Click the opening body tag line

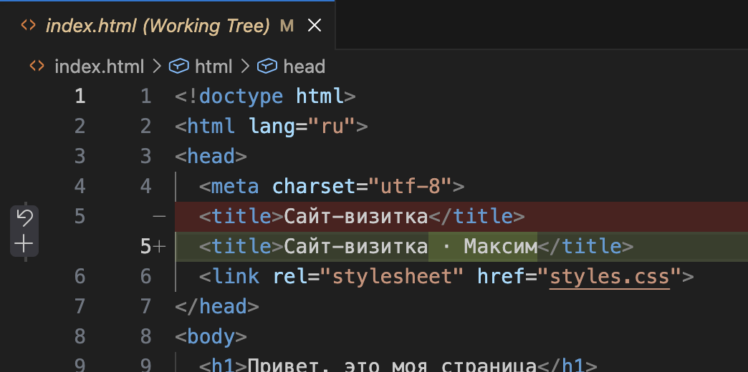(x=211, y=337)
